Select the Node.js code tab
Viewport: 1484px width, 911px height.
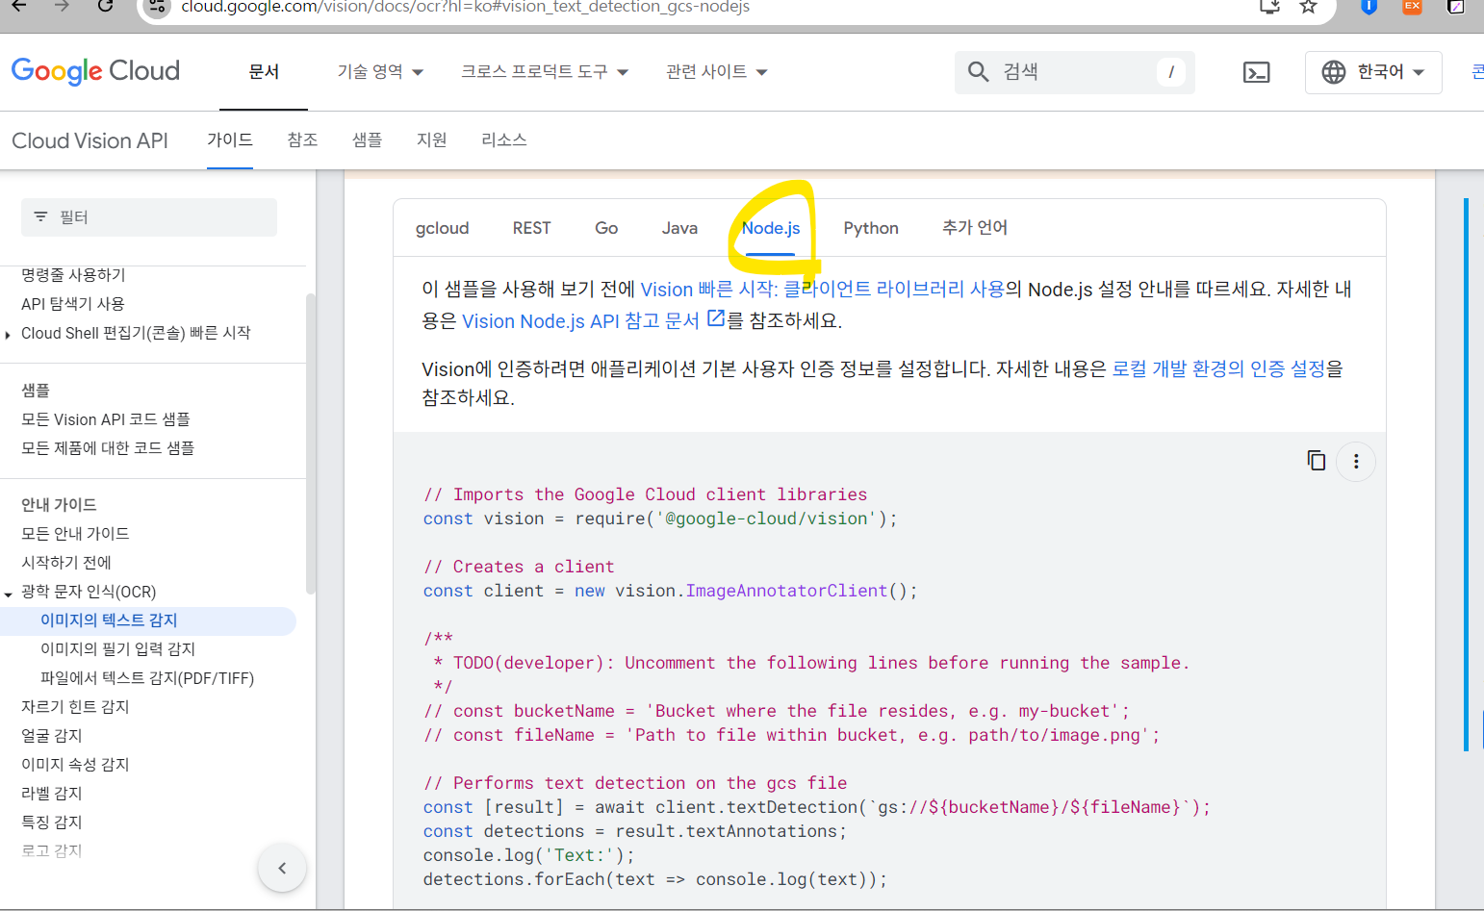[771, 228]
